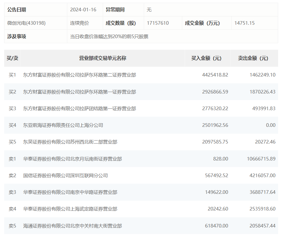Click the 卖出金额（元）column header

click(x=253, y=58)
